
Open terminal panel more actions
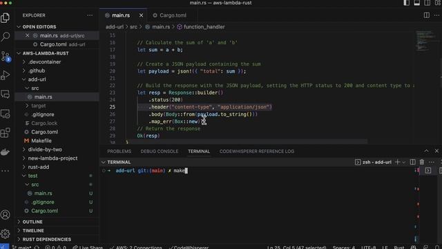click(x=431, y=162)
